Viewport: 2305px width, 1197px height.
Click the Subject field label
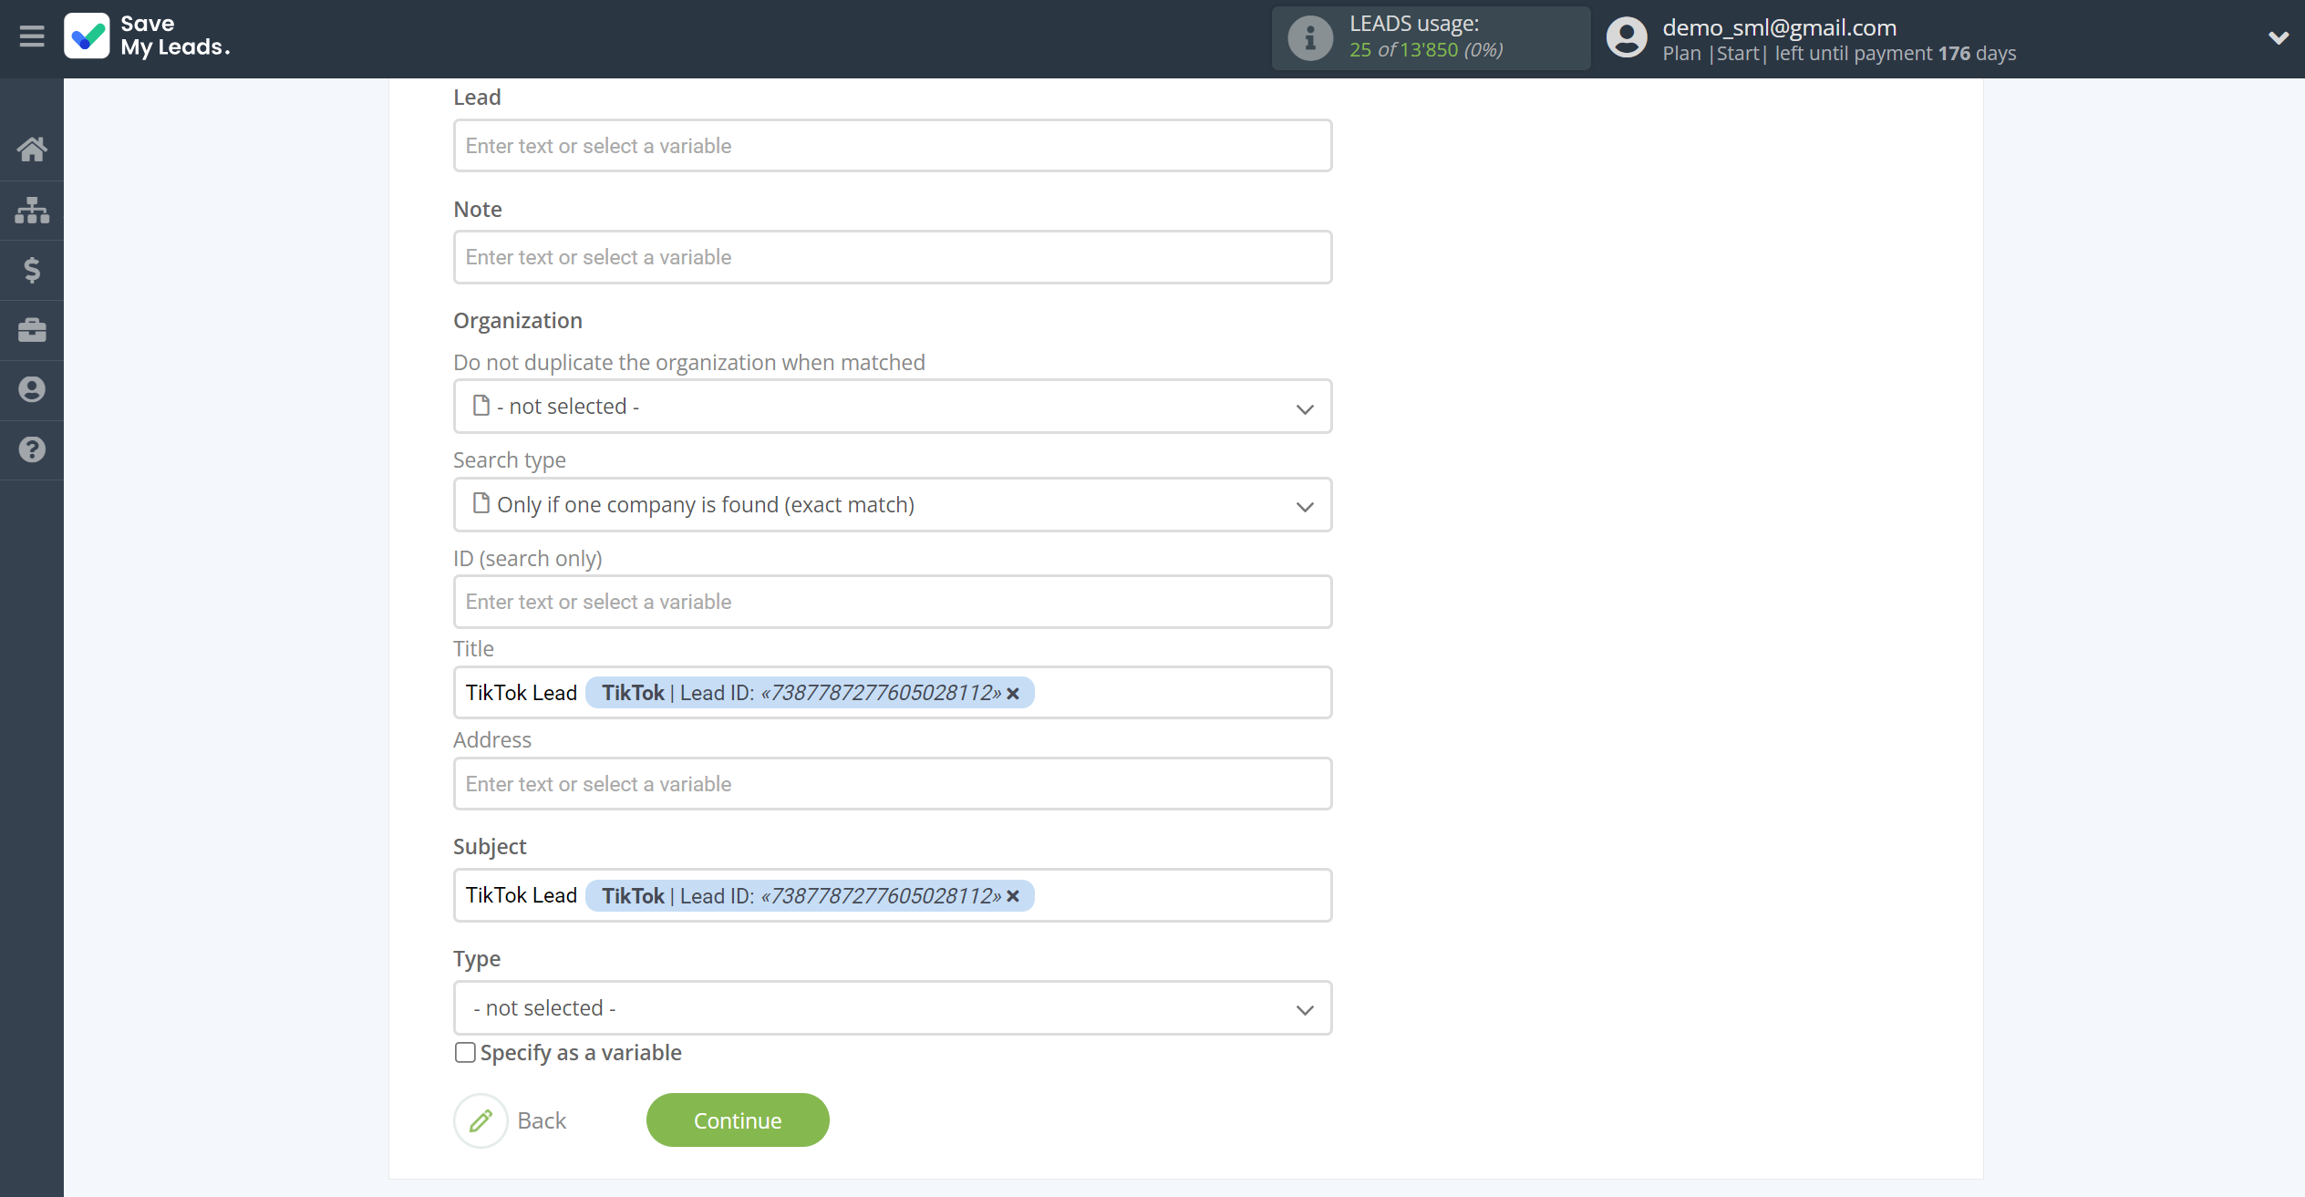pos(490,847)
